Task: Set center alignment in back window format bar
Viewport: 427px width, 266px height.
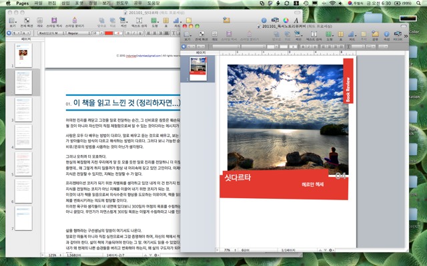Action: click(x=154, y=33)
